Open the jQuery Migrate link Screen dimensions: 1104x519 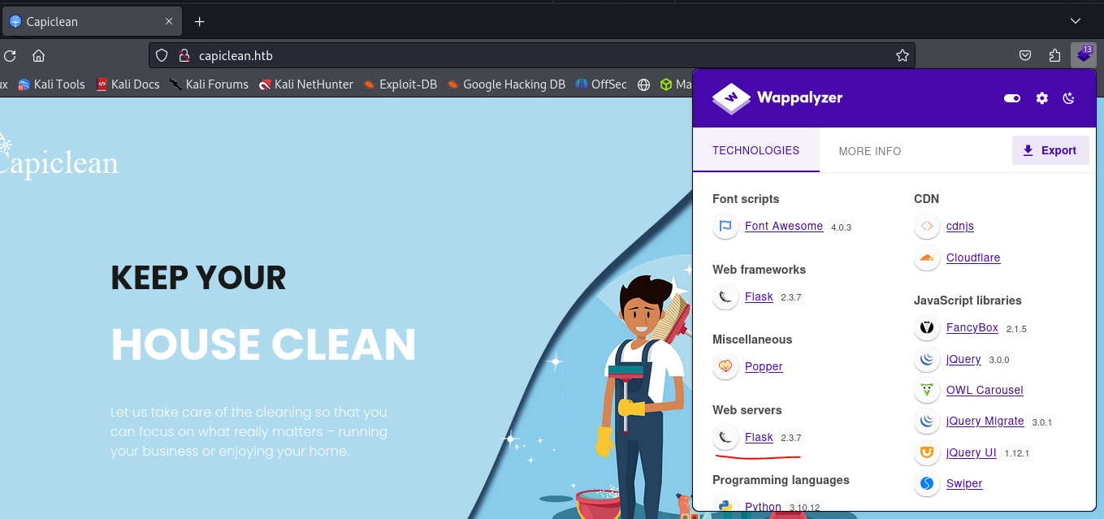point(985,421)
